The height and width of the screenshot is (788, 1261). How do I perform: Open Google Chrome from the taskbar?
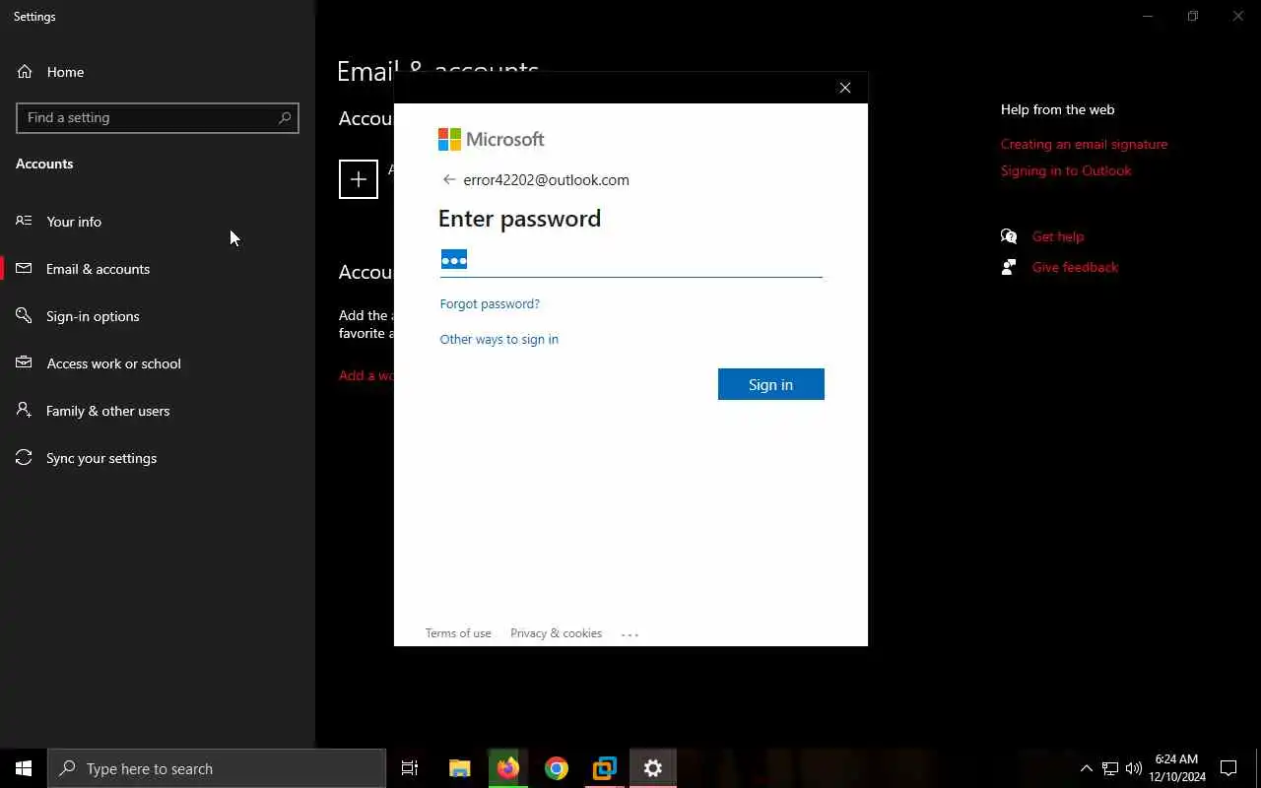[557, 768]
